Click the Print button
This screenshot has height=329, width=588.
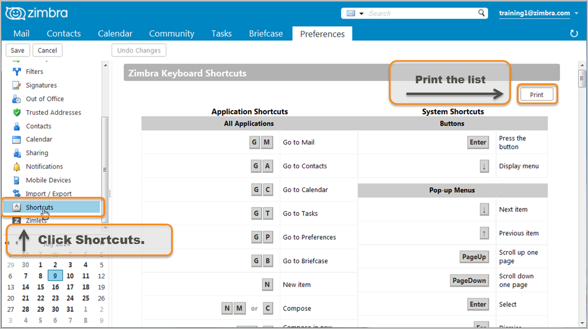[537, 94]
